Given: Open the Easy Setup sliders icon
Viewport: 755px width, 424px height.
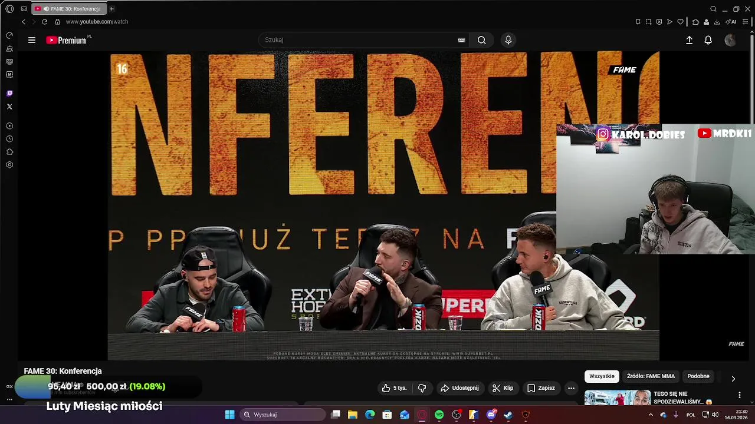Looking at the screenshot, I should (x=745, y=22).
